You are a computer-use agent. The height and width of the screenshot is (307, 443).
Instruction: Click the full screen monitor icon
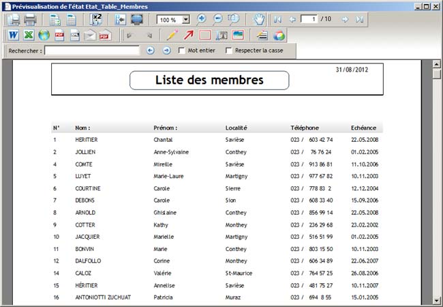coord(137,20)
